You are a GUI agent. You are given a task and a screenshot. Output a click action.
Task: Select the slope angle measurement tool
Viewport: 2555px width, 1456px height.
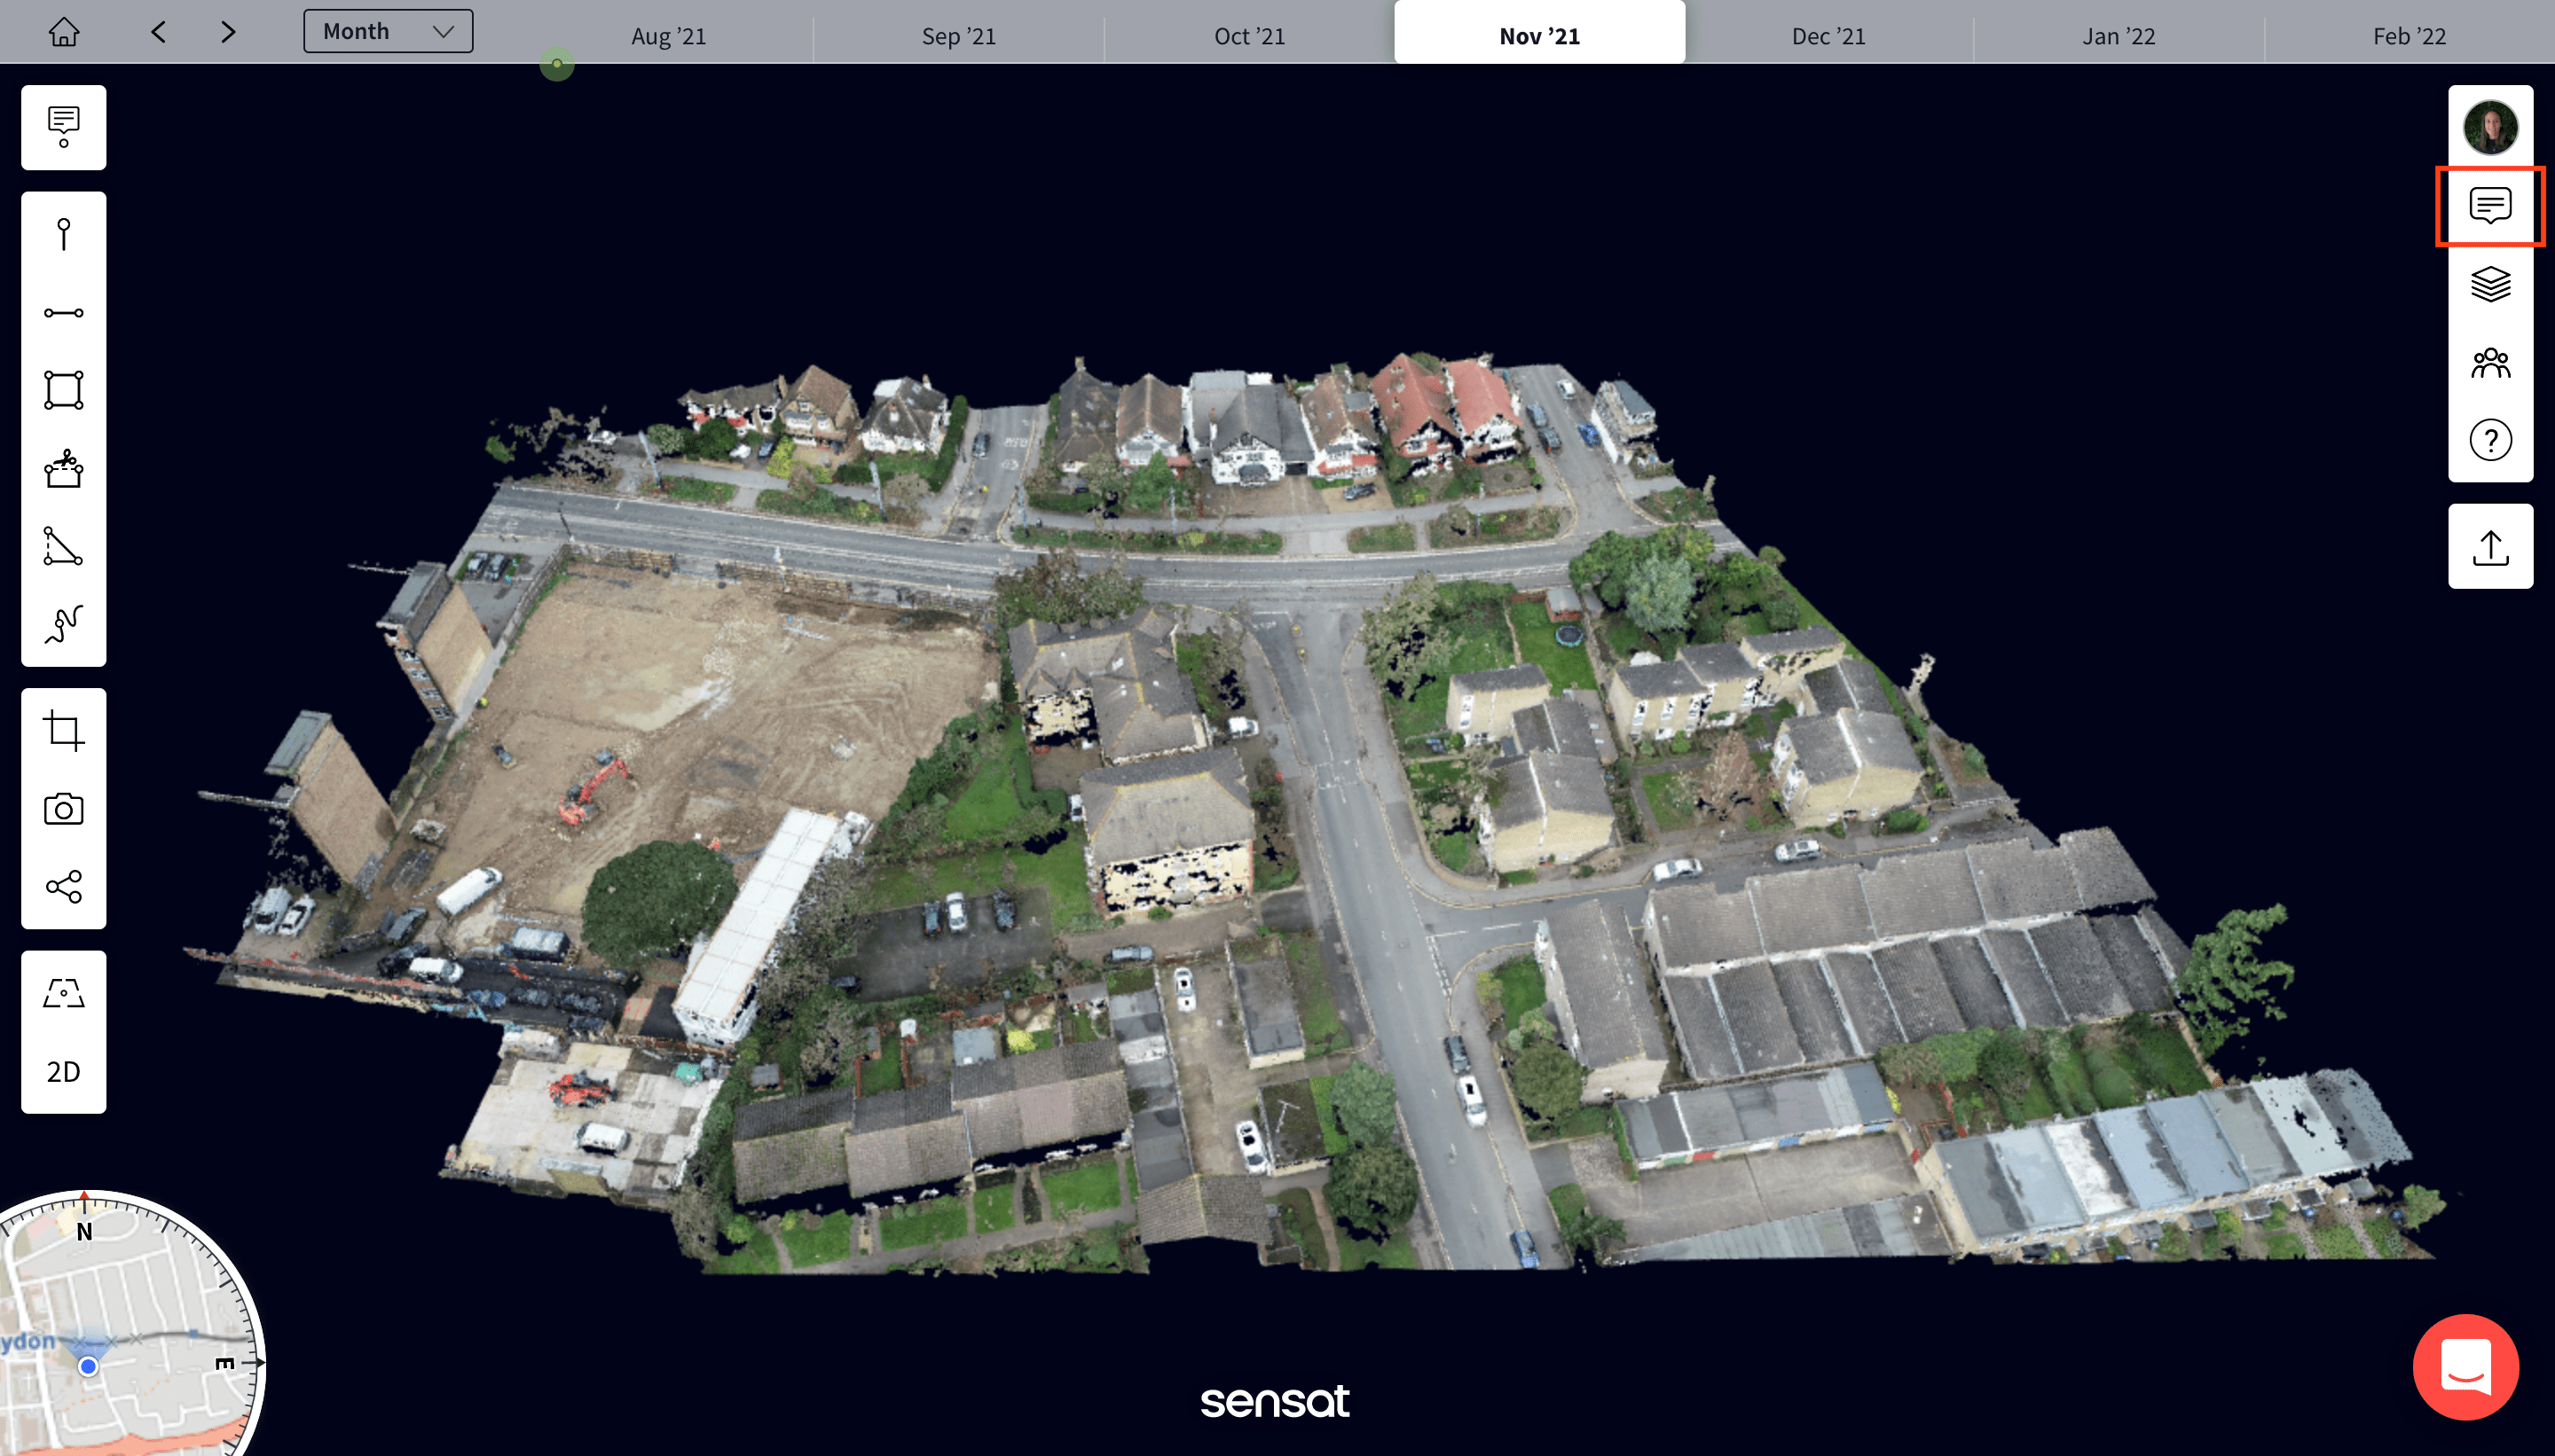(x=64, y=547)
